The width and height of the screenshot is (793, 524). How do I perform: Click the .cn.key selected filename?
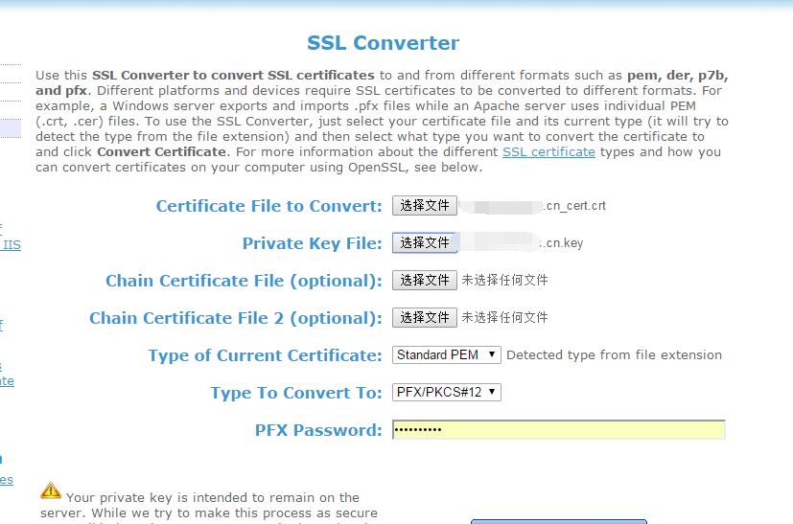click(562, 243)
